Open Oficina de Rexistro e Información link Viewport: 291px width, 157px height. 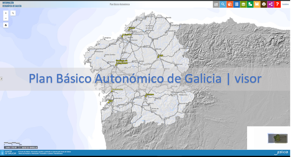pos(29,154)
